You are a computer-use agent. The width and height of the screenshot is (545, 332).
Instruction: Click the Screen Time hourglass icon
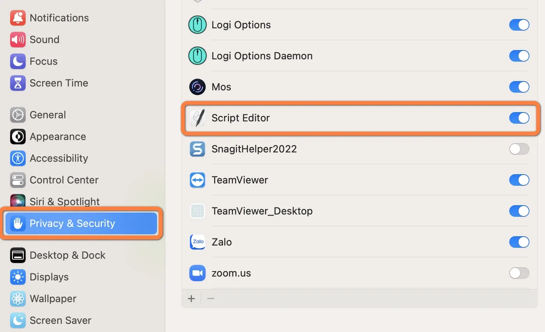pos(18,83)
